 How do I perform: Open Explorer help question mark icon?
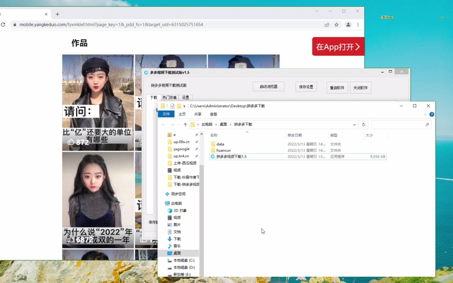pyautogui.click(x=432, y=114)
